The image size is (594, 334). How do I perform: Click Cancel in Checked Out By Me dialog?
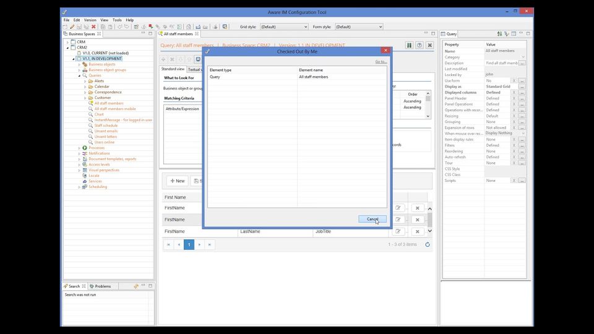(x=372, y=219)
